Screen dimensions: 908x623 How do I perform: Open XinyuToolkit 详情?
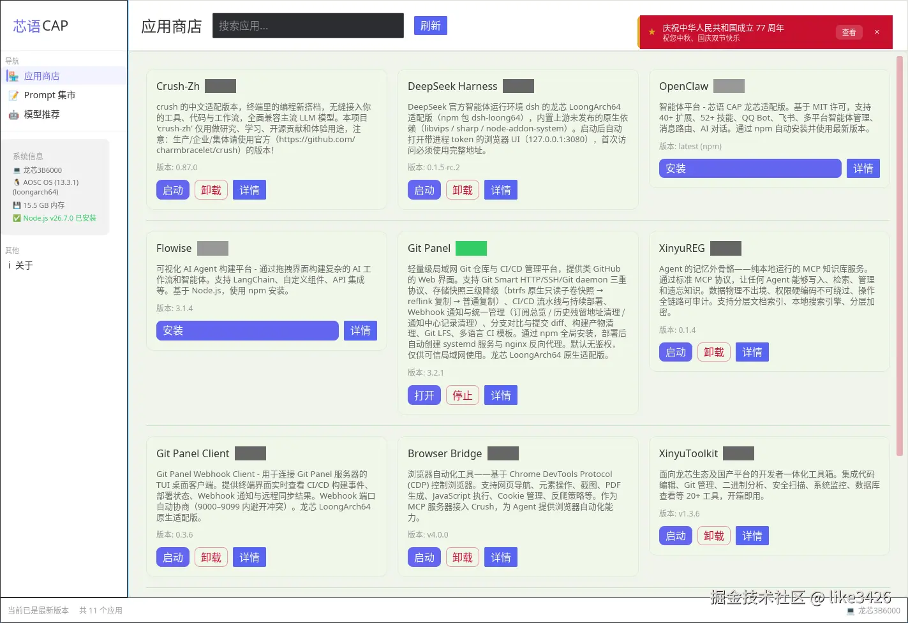(752, 536)
